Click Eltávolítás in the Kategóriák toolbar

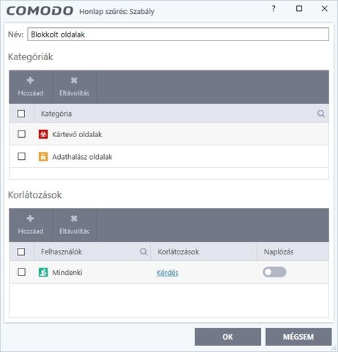74,87
